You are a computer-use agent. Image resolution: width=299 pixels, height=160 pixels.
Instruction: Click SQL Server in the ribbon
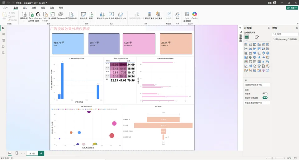(45, 17)
